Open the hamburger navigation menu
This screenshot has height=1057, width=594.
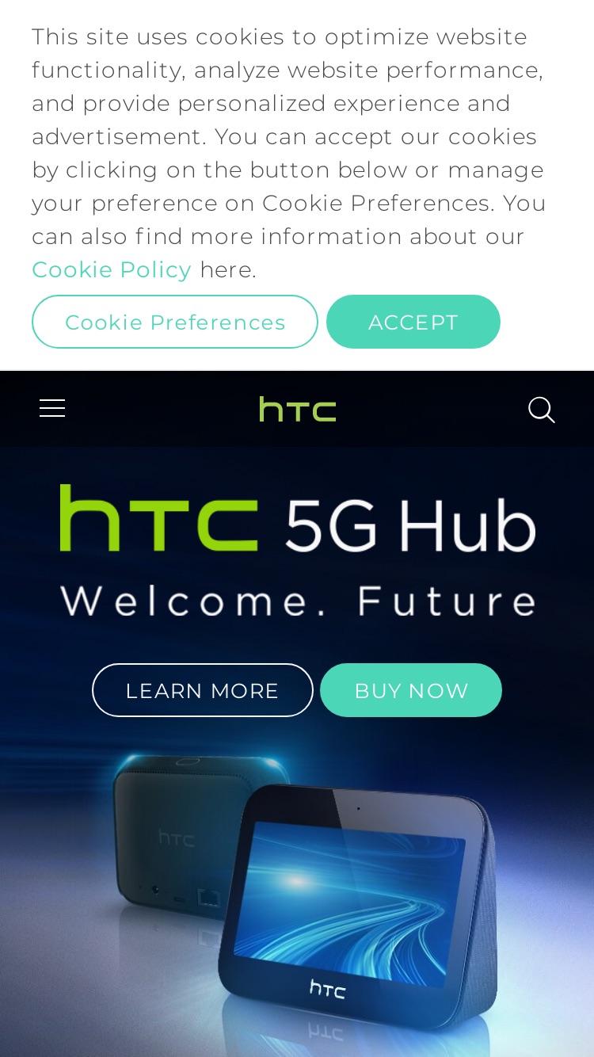tap(52, 409)
